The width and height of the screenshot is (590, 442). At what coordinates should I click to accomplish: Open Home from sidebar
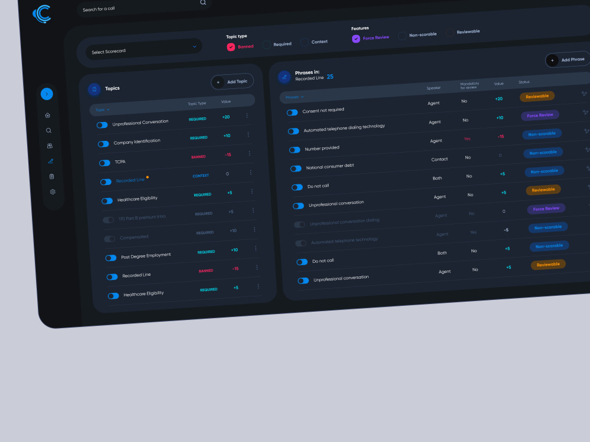point(48,116)
